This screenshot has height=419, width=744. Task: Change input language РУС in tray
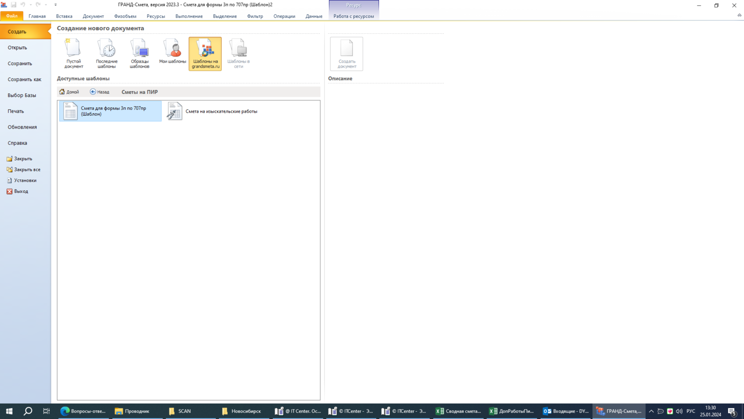(x=691, y=411)
